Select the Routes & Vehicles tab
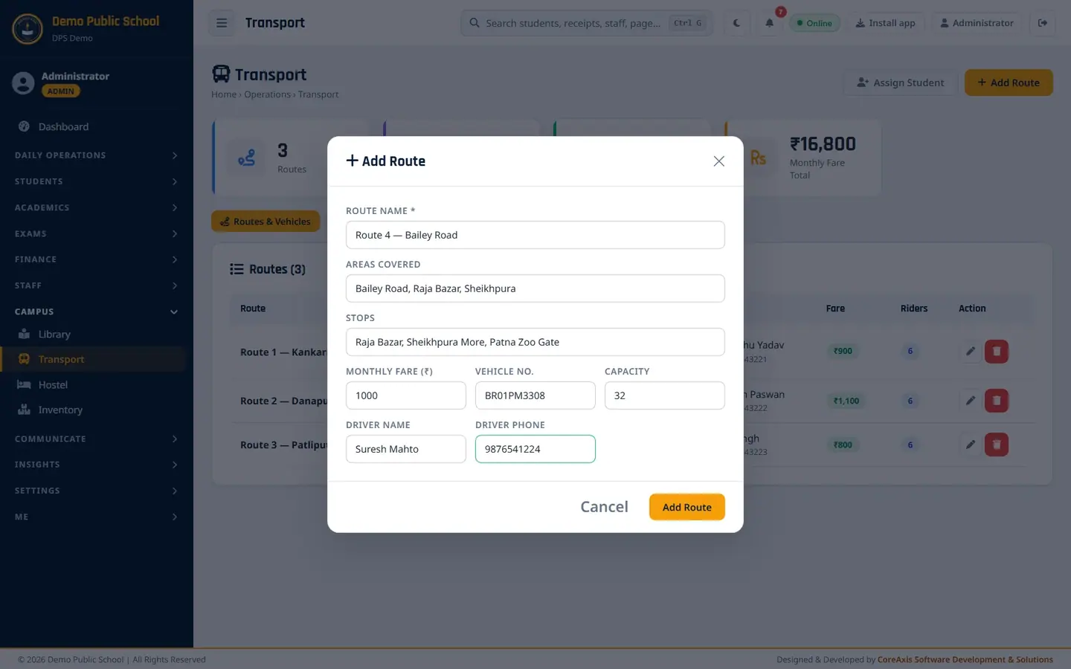Screen dimensions: 1071x669 pos(266,222)
